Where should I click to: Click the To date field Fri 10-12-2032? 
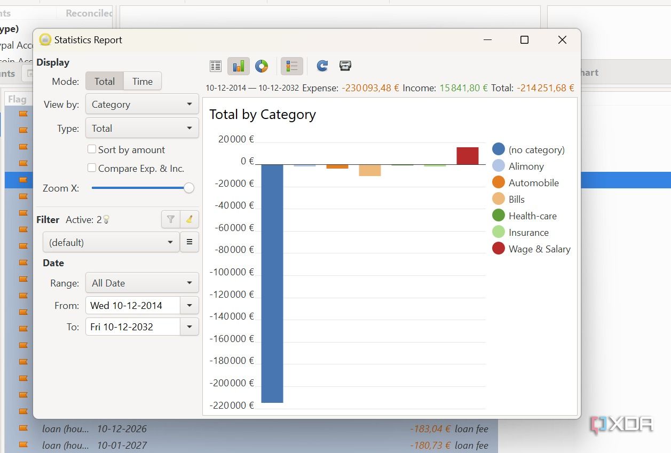click(132, 327)
